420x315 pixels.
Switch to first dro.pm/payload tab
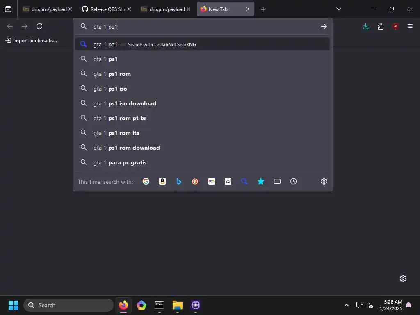(47, 9)
